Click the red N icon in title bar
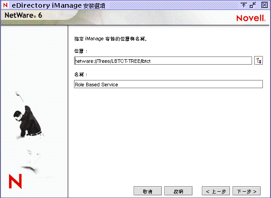Viewport: 271px width, 198px height. (5, 5)
